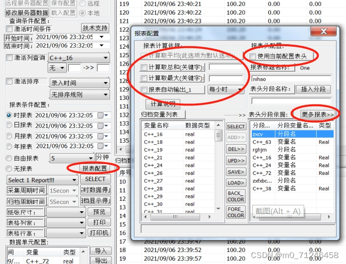
Task: Open FORE_COLOR picker button
Action: (236, 212)
